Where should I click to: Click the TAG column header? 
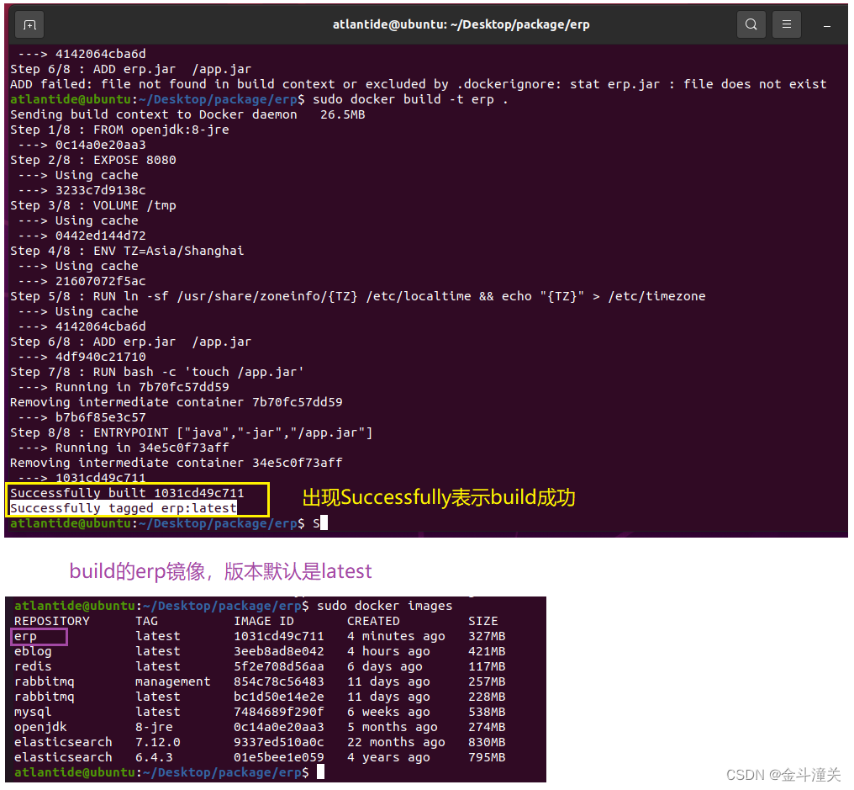[146, 621]
